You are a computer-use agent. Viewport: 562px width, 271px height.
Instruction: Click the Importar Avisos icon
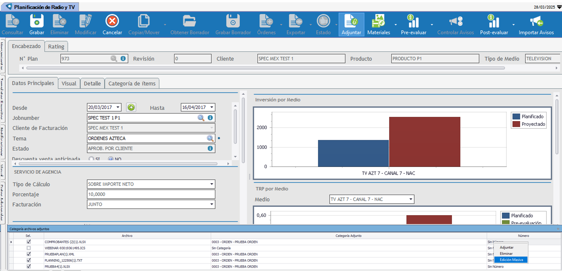tap(536, 22)
